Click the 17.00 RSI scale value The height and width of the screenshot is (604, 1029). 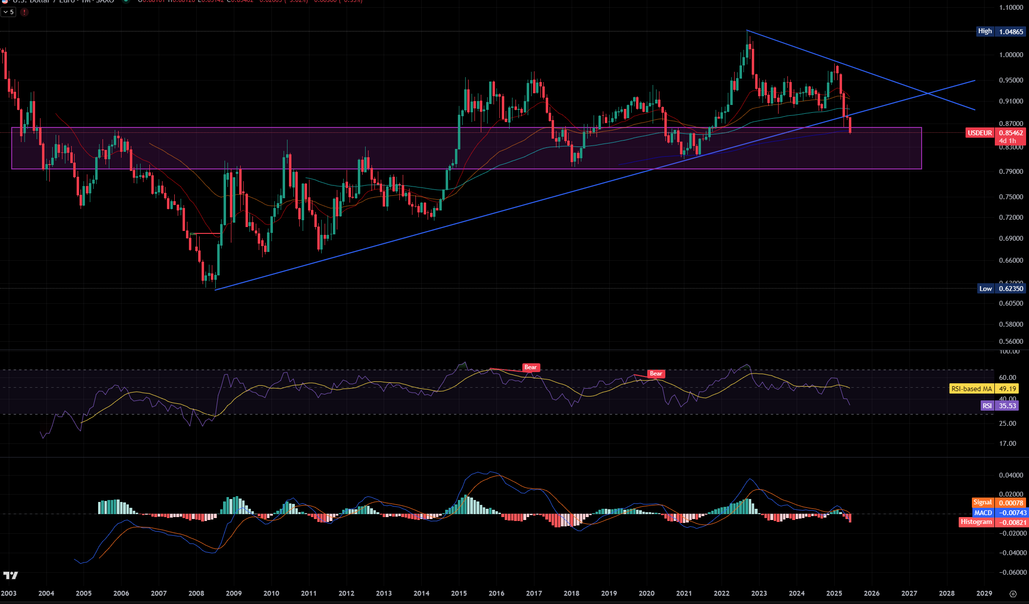(x=1008, y=443)
